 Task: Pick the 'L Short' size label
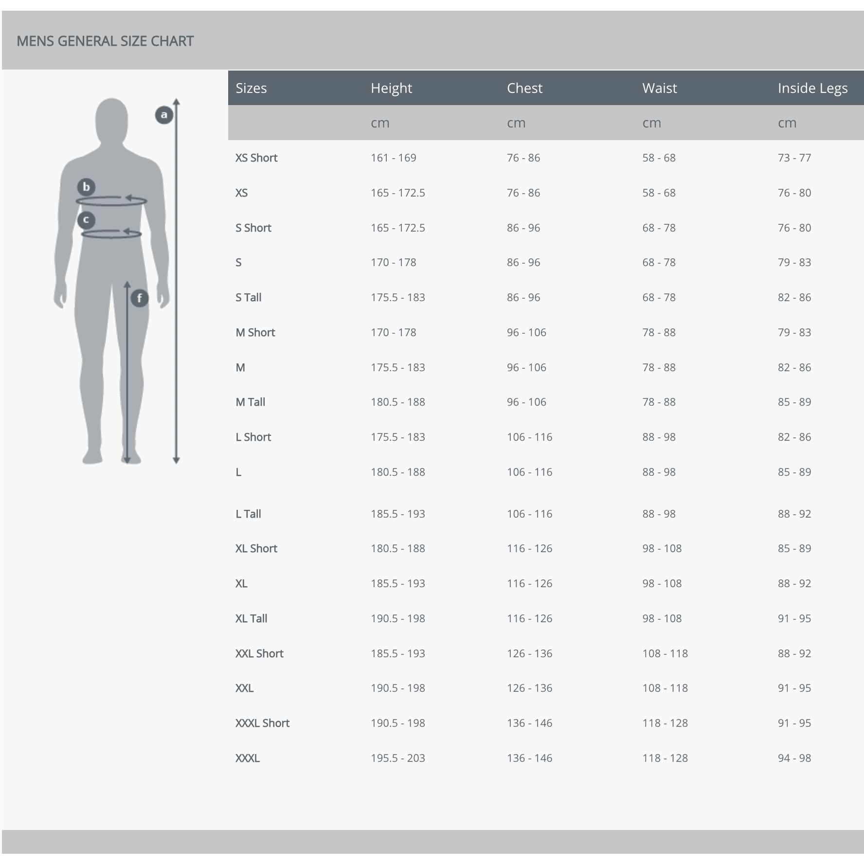253,437
